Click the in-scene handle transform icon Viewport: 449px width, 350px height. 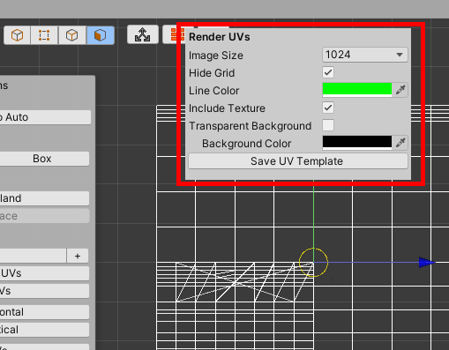[143, 34]
